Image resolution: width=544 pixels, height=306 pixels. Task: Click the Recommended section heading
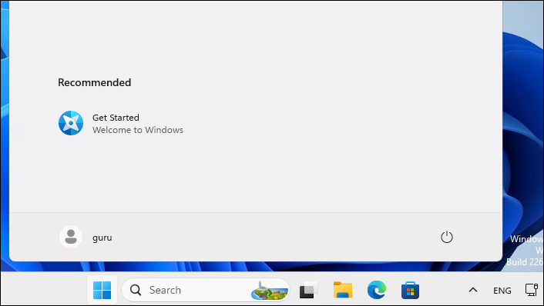(94, 82)
